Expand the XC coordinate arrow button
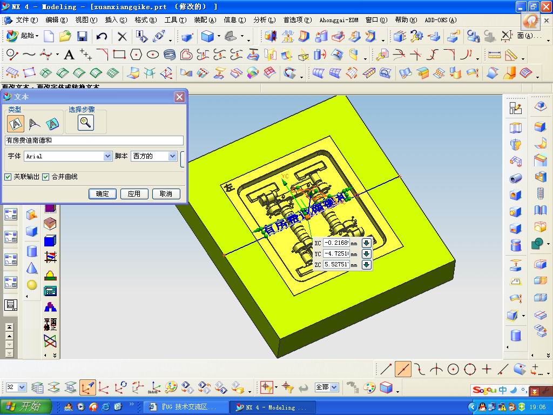 tap(367, 243)
